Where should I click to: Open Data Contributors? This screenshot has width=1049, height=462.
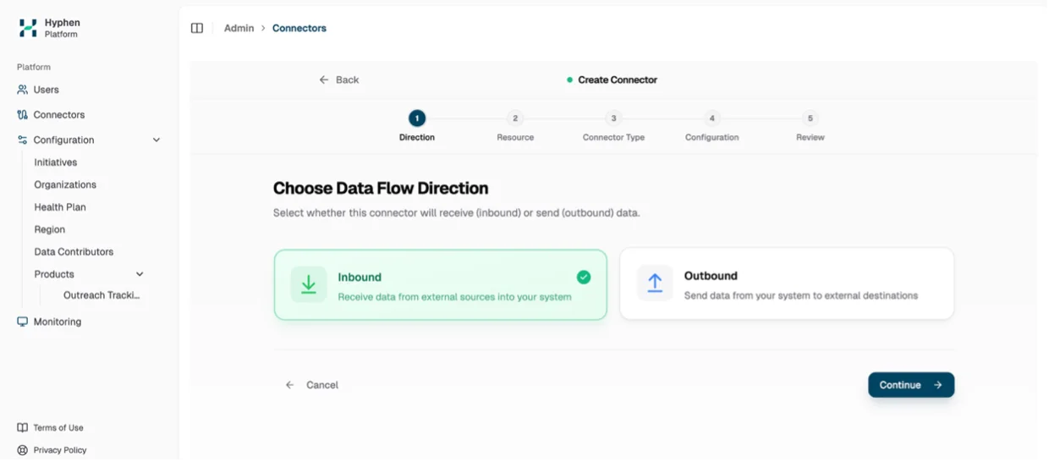pos(74,252)
